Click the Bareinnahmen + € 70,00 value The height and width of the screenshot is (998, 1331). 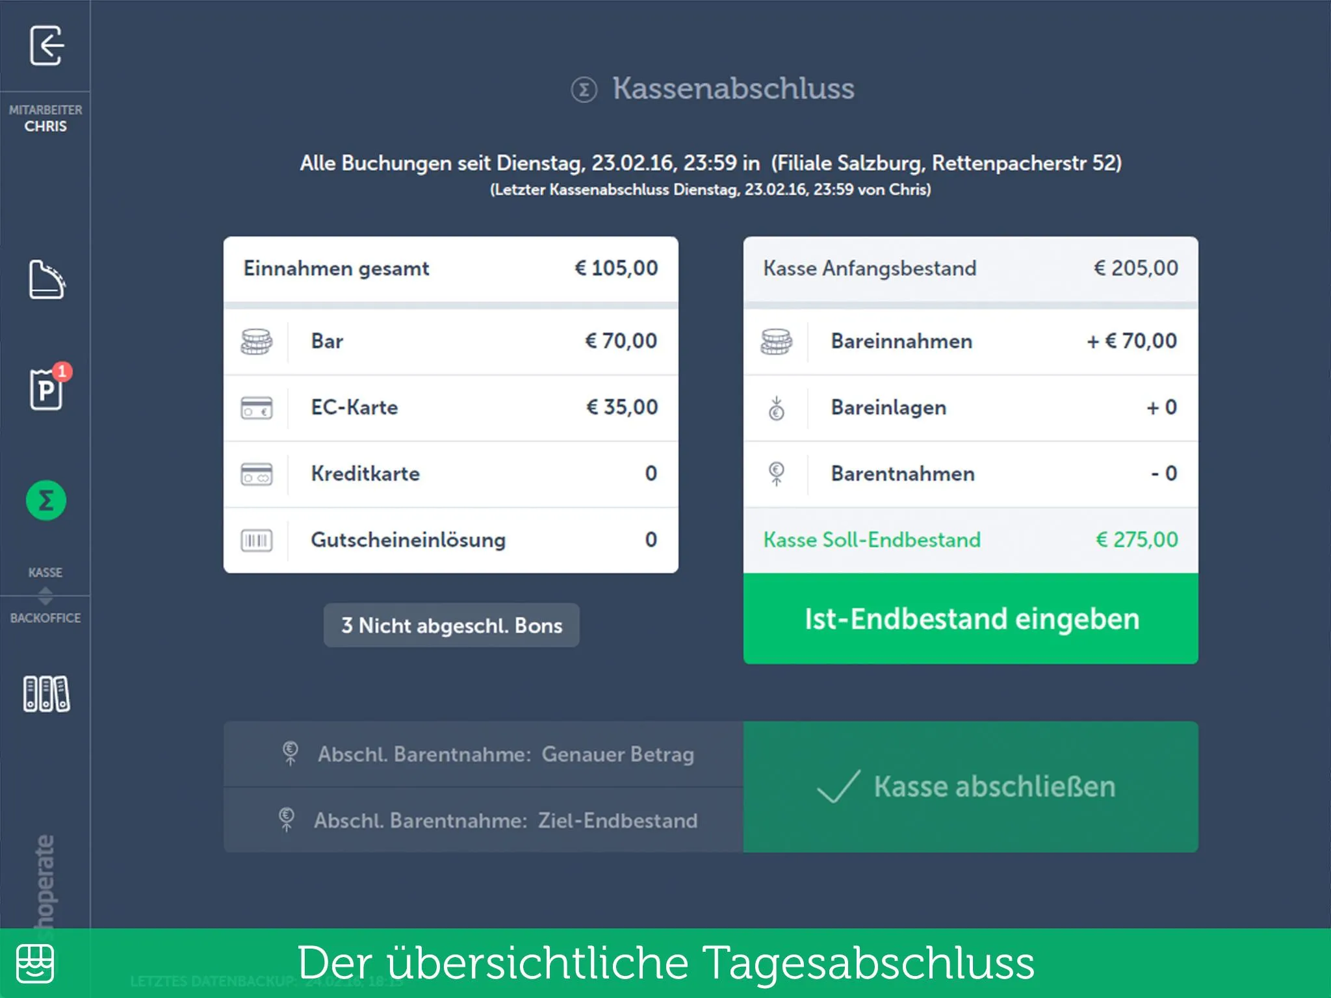(x=1132, y=341)
